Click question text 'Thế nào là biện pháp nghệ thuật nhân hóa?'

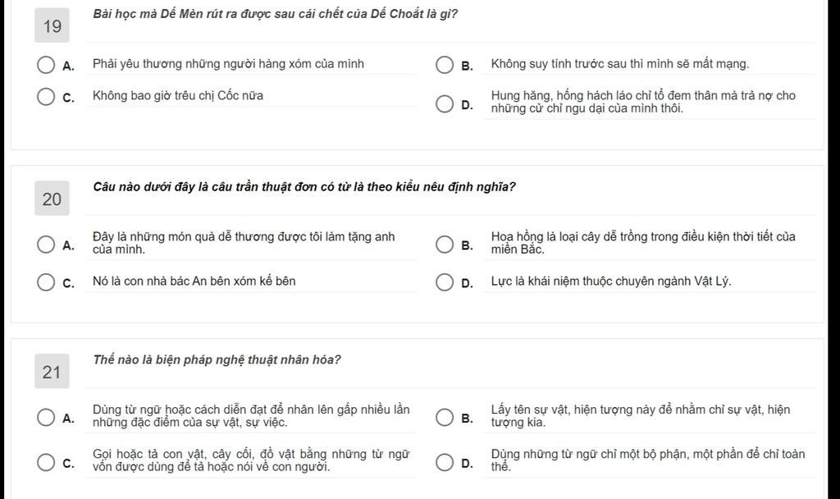pyautogui.click(x=217, y=359)
